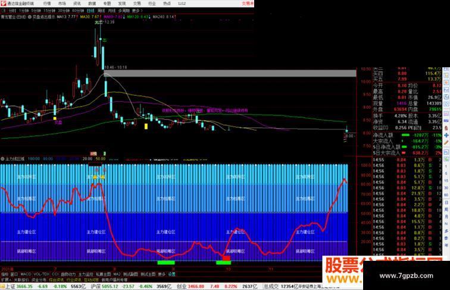Open the 市场 menu
Image resolution: width=450 pixels, height=290 pixels.
pos(62,4)
